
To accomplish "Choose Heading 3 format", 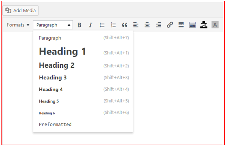I will click(x=83, y=78).
